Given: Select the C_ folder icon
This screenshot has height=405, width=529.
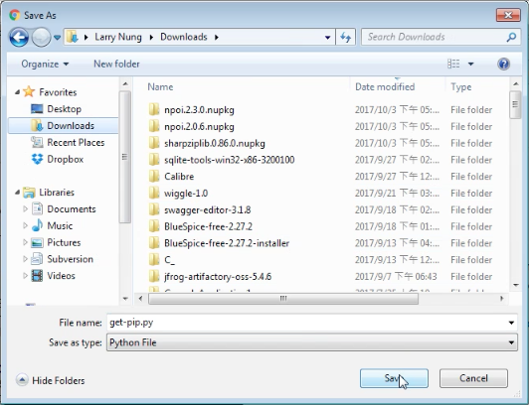Looking at the screenshot, I should click(154, 259).
